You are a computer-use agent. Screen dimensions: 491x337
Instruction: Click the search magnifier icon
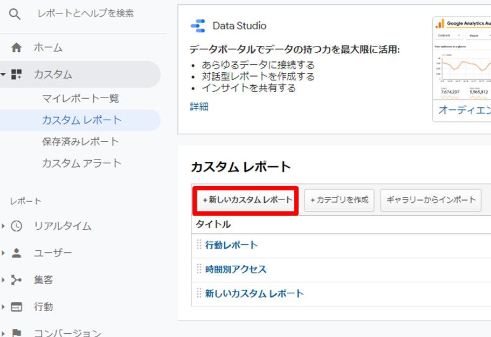(15, 14)
